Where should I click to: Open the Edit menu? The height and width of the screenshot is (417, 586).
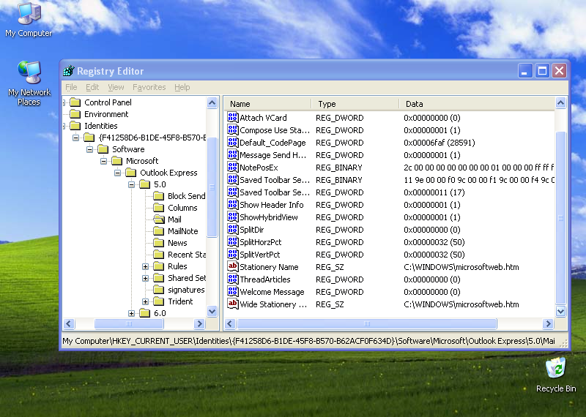coord(92,87)
